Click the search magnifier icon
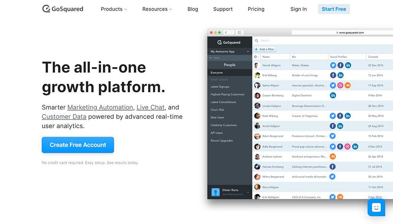393x224 pixels. (x=256, y=40)
